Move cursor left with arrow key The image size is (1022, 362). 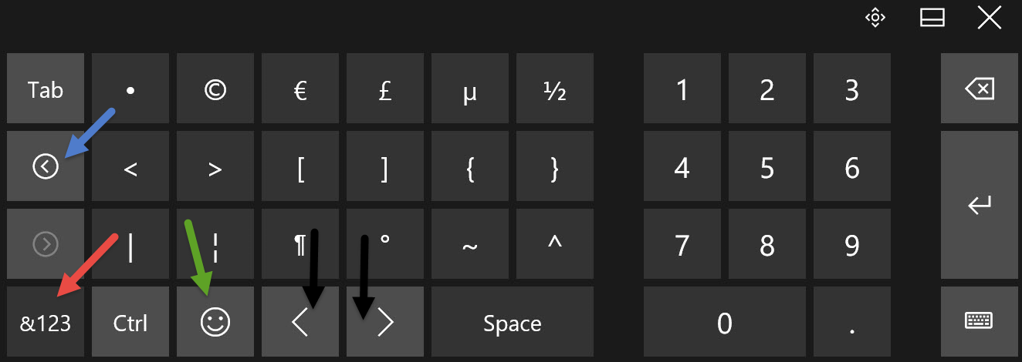tap(300, 322)
